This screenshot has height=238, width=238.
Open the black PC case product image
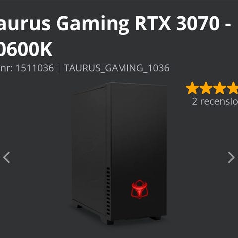click(119, 153)
